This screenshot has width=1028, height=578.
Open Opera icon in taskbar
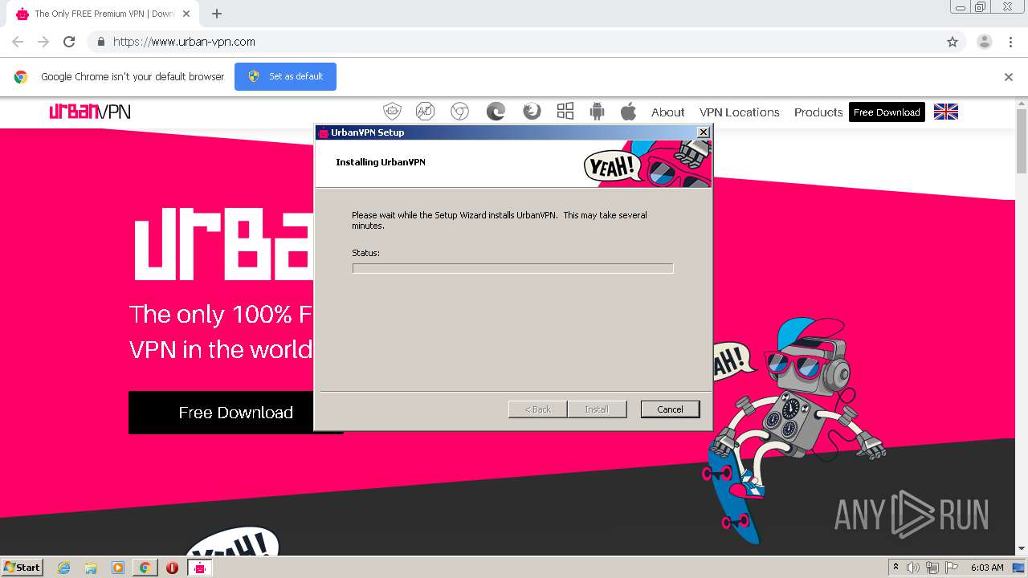coord(172,568)
